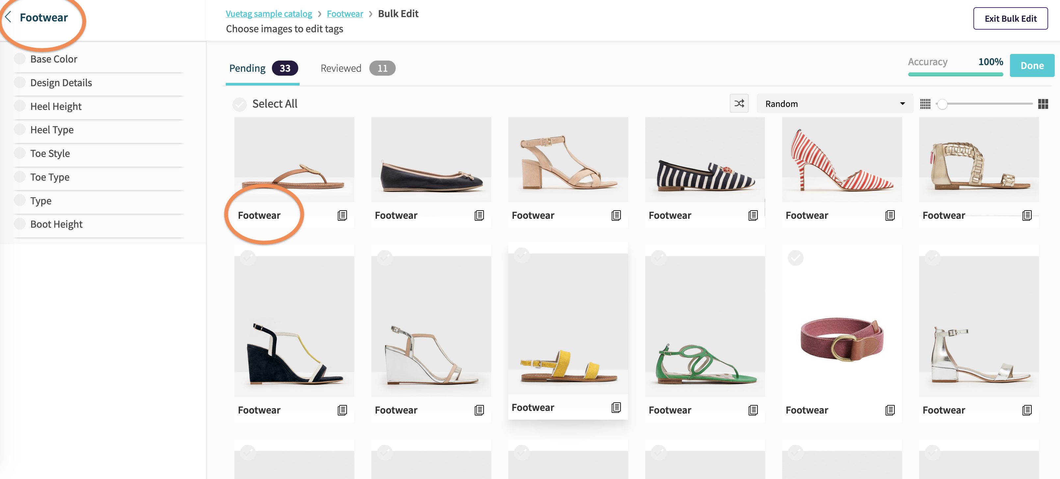
Task: Click the Footwear title in the sidebar header
Action: (x=43, y=17)
